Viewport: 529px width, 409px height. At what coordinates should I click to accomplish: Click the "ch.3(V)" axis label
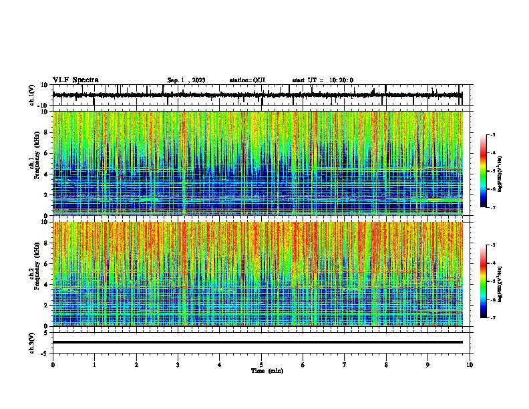point(32,343)
